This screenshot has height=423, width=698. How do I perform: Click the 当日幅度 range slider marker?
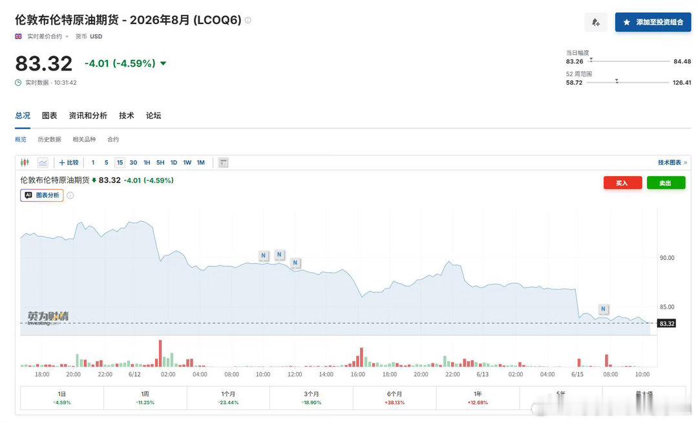(x=591, y=60)
